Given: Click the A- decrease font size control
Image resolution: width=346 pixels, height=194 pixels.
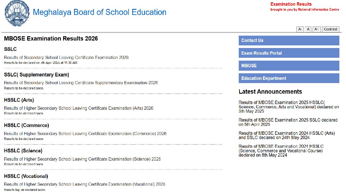Looking at the screenshot, I should [300, 29].
